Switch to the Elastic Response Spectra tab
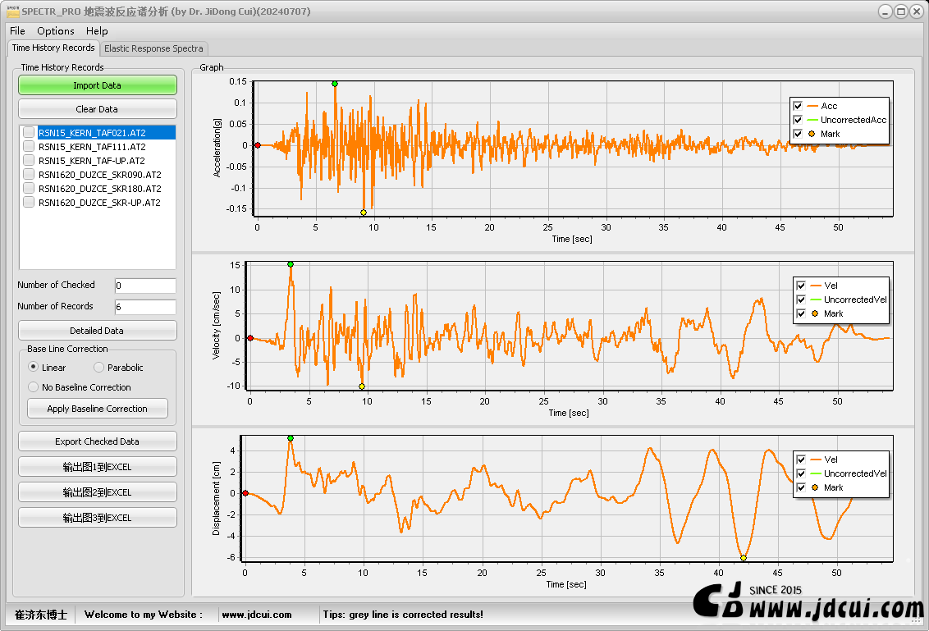The image size is (929, 631). [153, 48]
